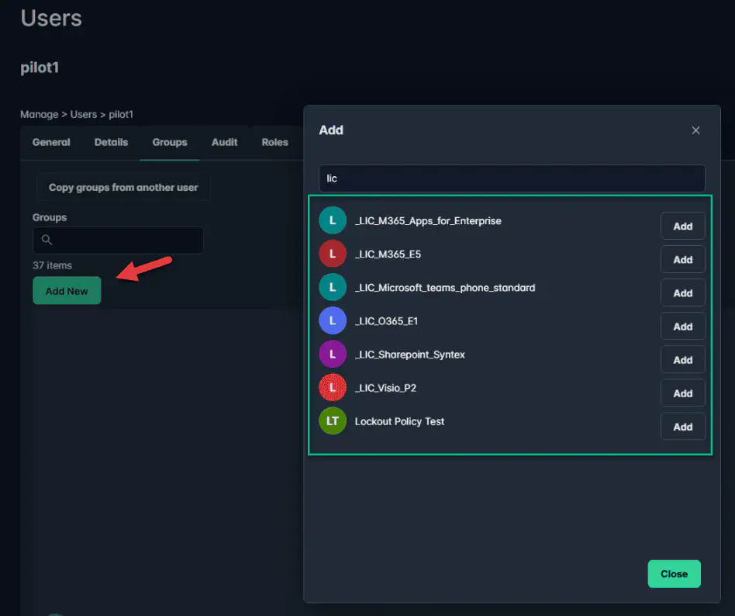Viewport: 735px width, 616px height.
Task: Add the _LIC_M365_E5 group
Action: [682, 260]
